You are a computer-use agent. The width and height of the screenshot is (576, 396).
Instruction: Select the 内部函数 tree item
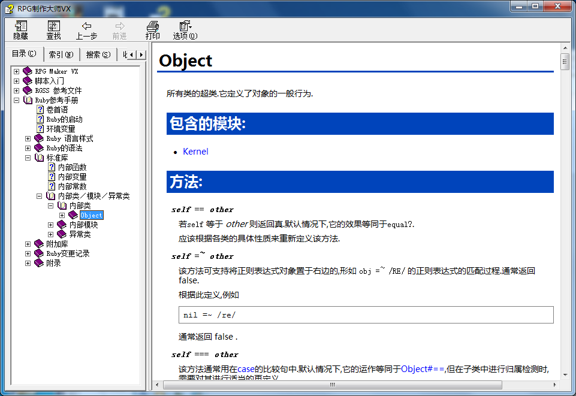72,167
